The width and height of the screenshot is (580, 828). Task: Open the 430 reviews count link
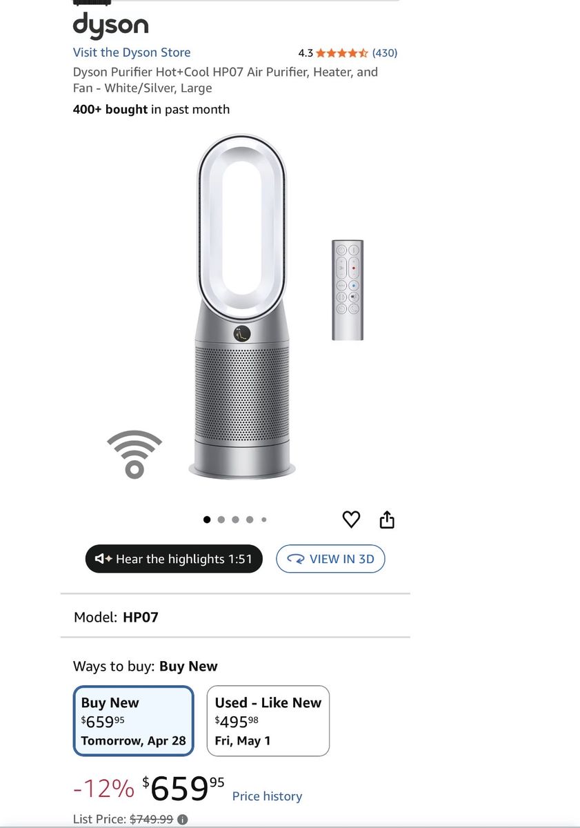coord(385,52)
